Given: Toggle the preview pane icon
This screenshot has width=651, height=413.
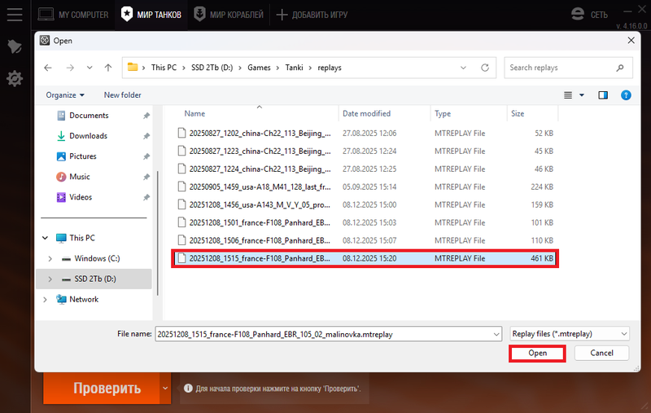Looking at the screenshot, I should [x=603, y=95].
